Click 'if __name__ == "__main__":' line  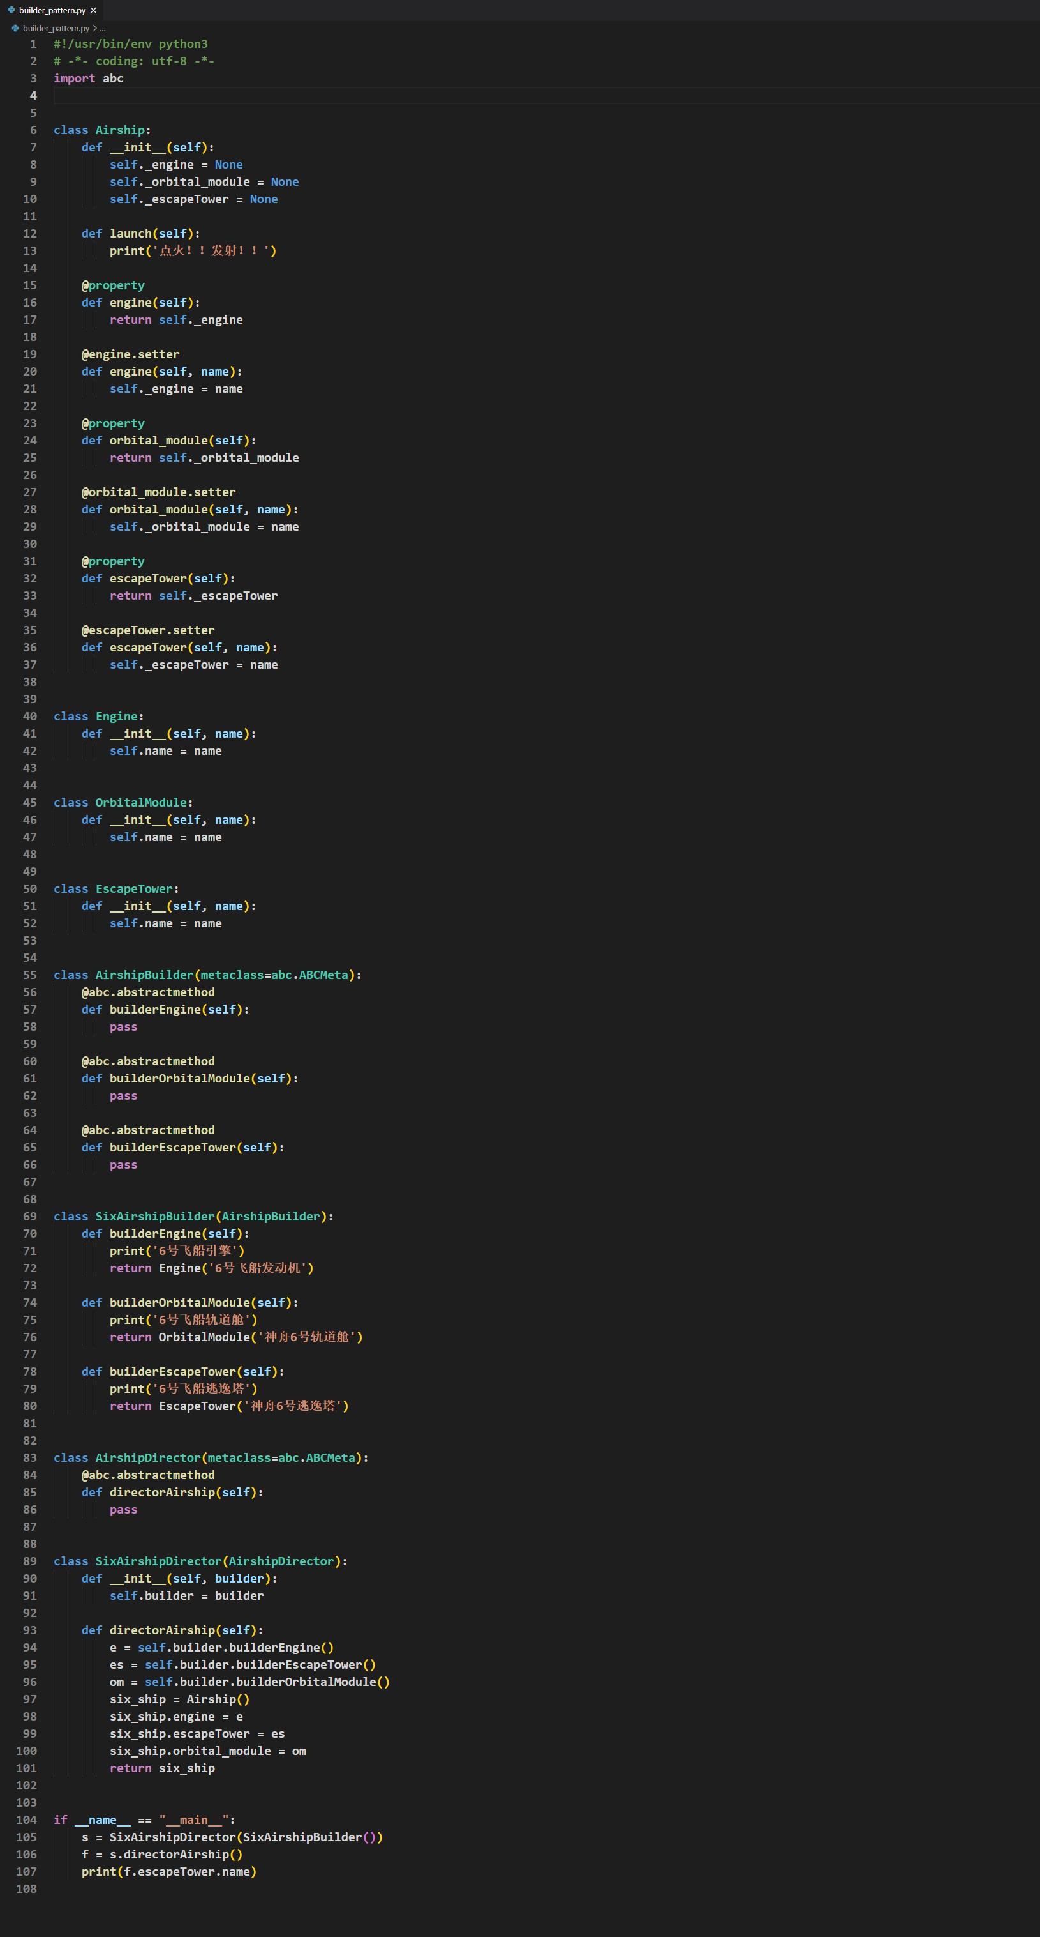point(144,1819)
